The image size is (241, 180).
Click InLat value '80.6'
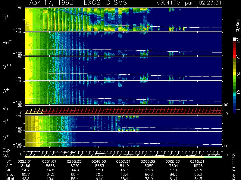click(x=149, y=174)
